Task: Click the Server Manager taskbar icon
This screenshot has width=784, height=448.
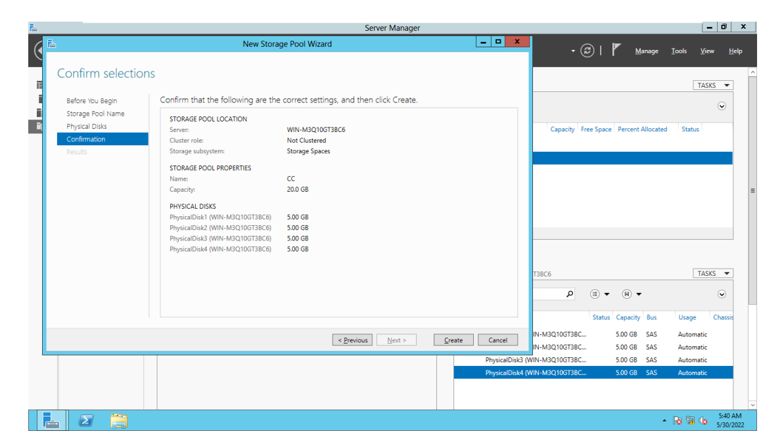Action: (x=52, y=421)
